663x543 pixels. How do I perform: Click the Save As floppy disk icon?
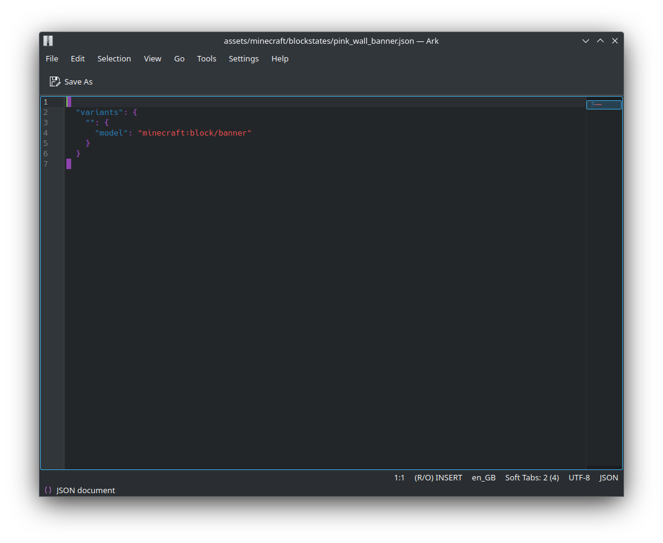pos(55,81)
